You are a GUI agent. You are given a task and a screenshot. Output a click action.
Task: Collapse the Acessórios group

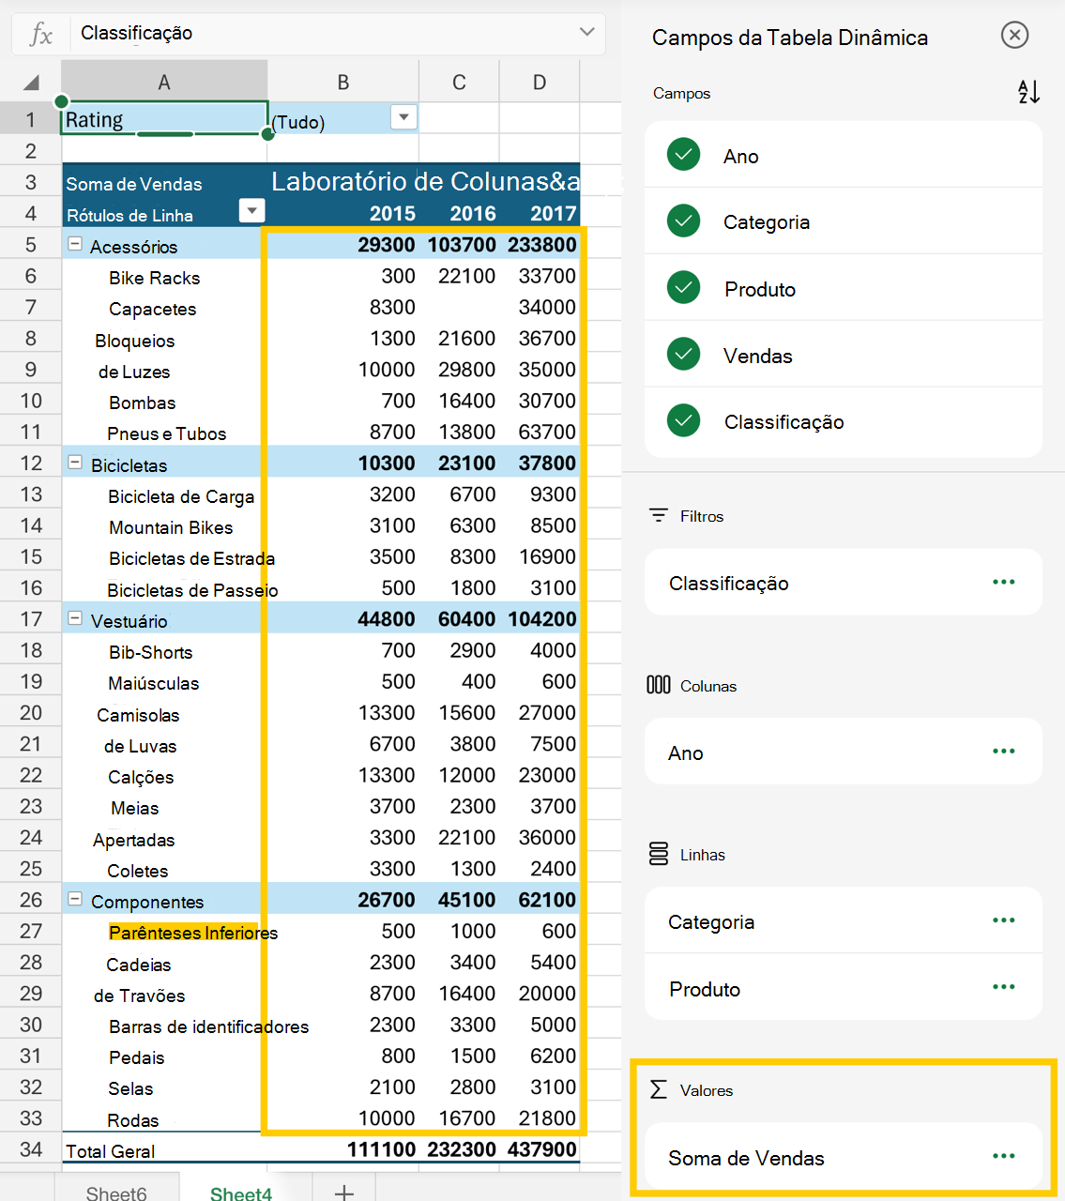point(75,244)
